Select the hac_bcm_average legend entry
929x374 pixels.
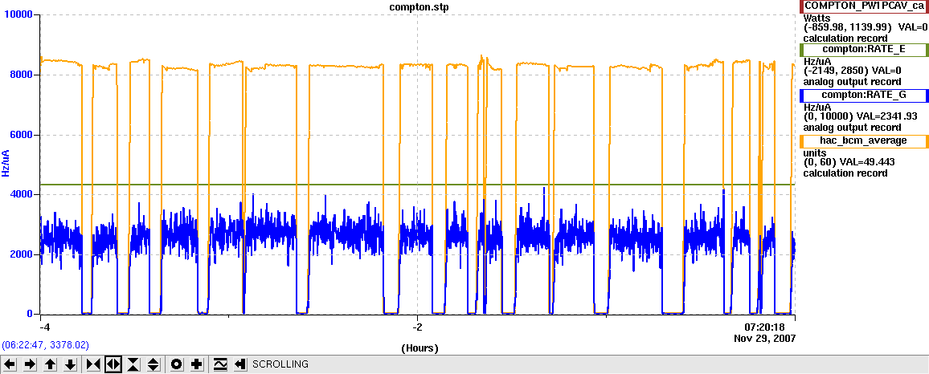[863, 140]
